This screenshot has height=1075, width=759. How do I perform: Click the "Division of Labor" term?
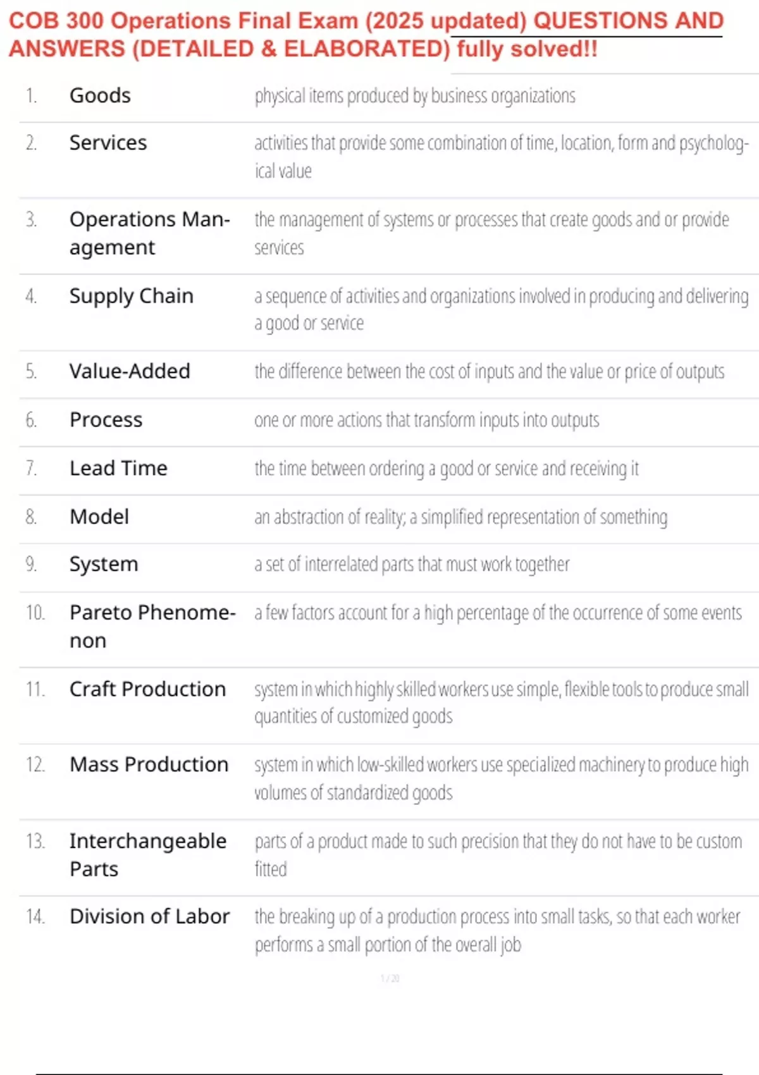click(149, 916)
